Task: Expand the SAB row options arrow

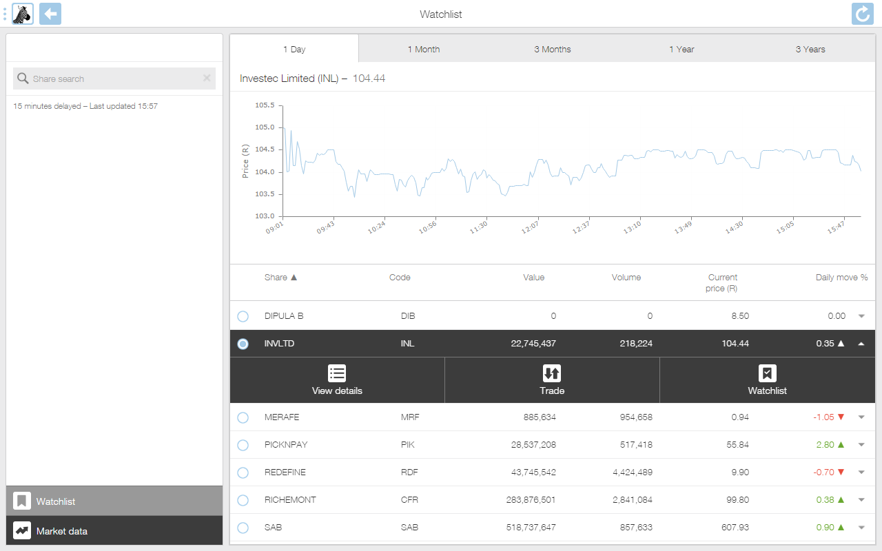Action: click(861, 528)
